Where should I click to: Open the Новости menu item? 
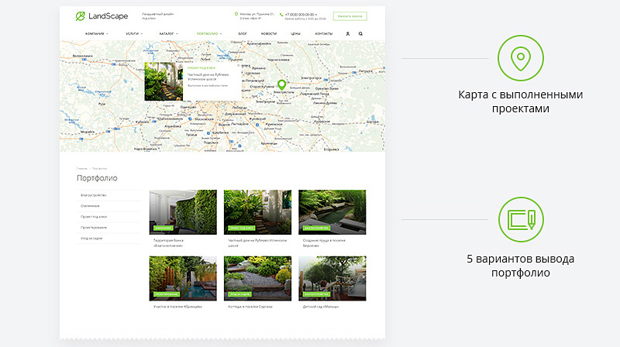click(x=269, y=34)
